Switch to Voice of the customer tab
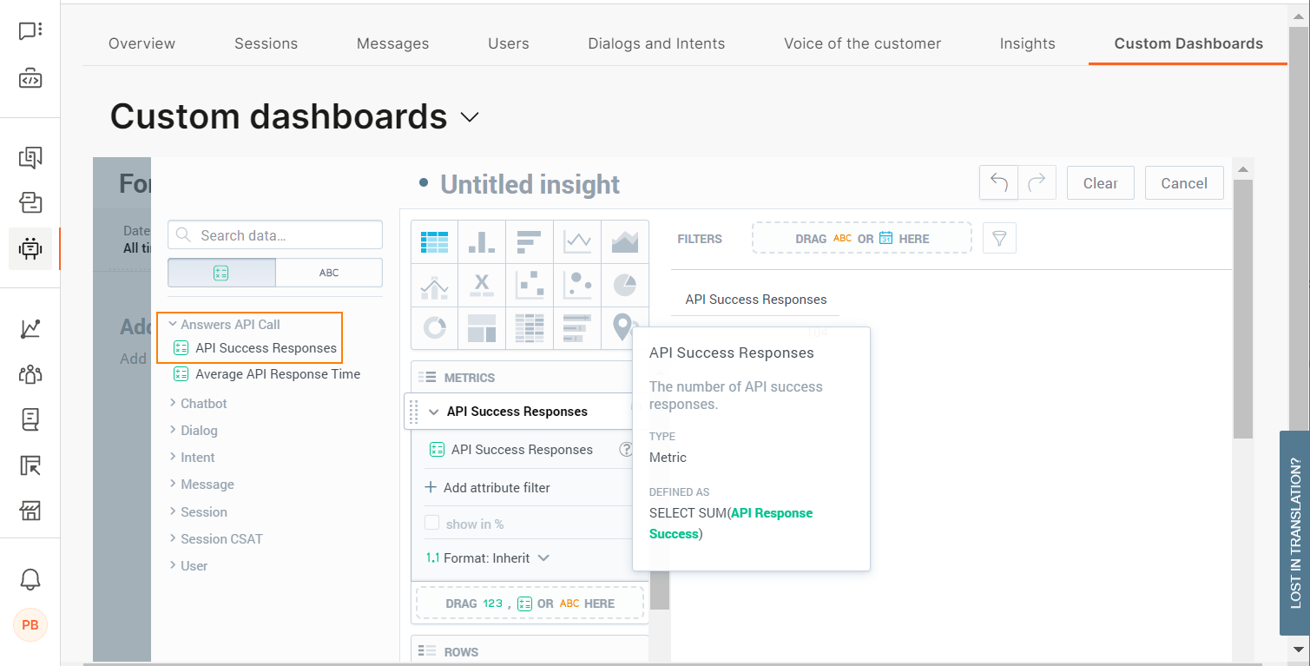Viewport: 1310px width, 666px height. pos(862,43)
